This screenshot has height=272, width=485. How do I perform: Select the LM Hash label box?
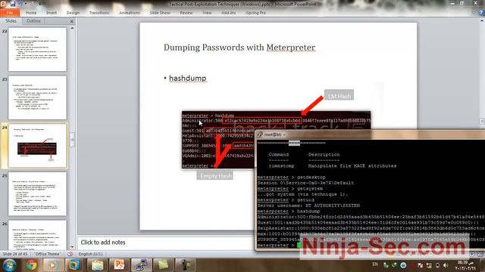click(339, 96)
